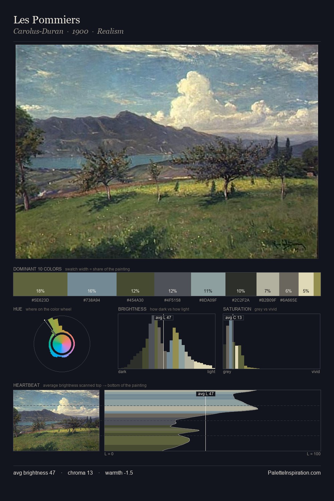This screenshot has height=501, width=334.
Task: Click the 5% cream swatch
Action: coord(306,284)
